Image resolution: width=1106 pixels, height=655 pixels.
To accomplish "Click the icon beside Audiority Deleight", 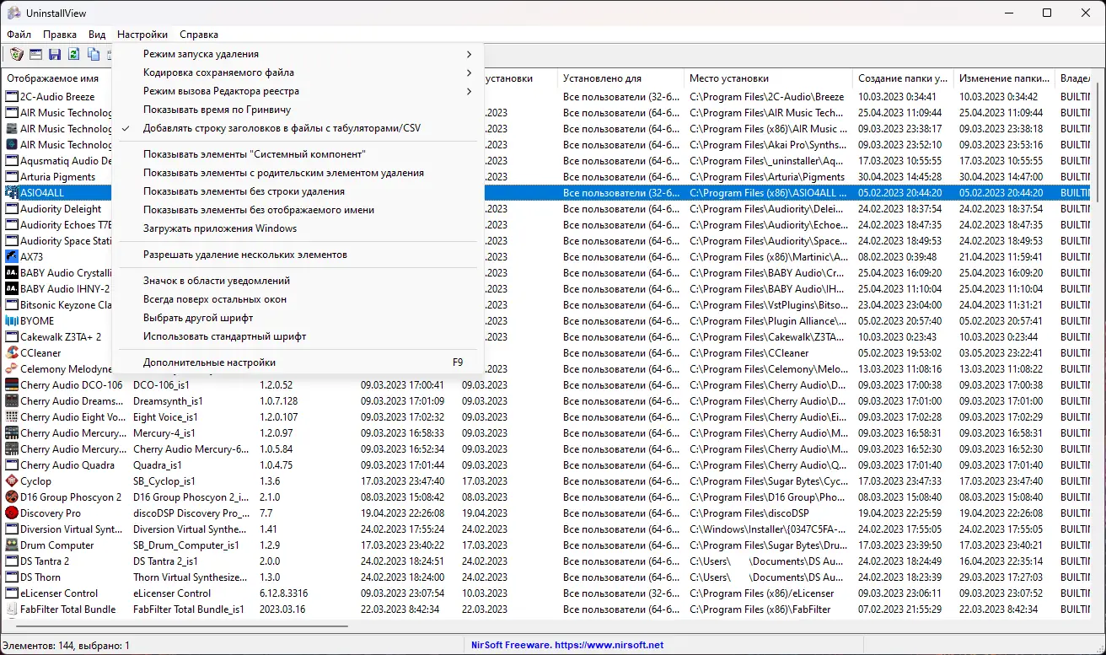I will pos(12,209).
